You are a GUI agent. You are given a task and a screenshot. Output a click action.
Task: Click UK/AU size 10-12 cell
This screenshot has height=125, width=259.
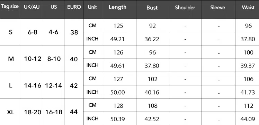click(33, 59)
